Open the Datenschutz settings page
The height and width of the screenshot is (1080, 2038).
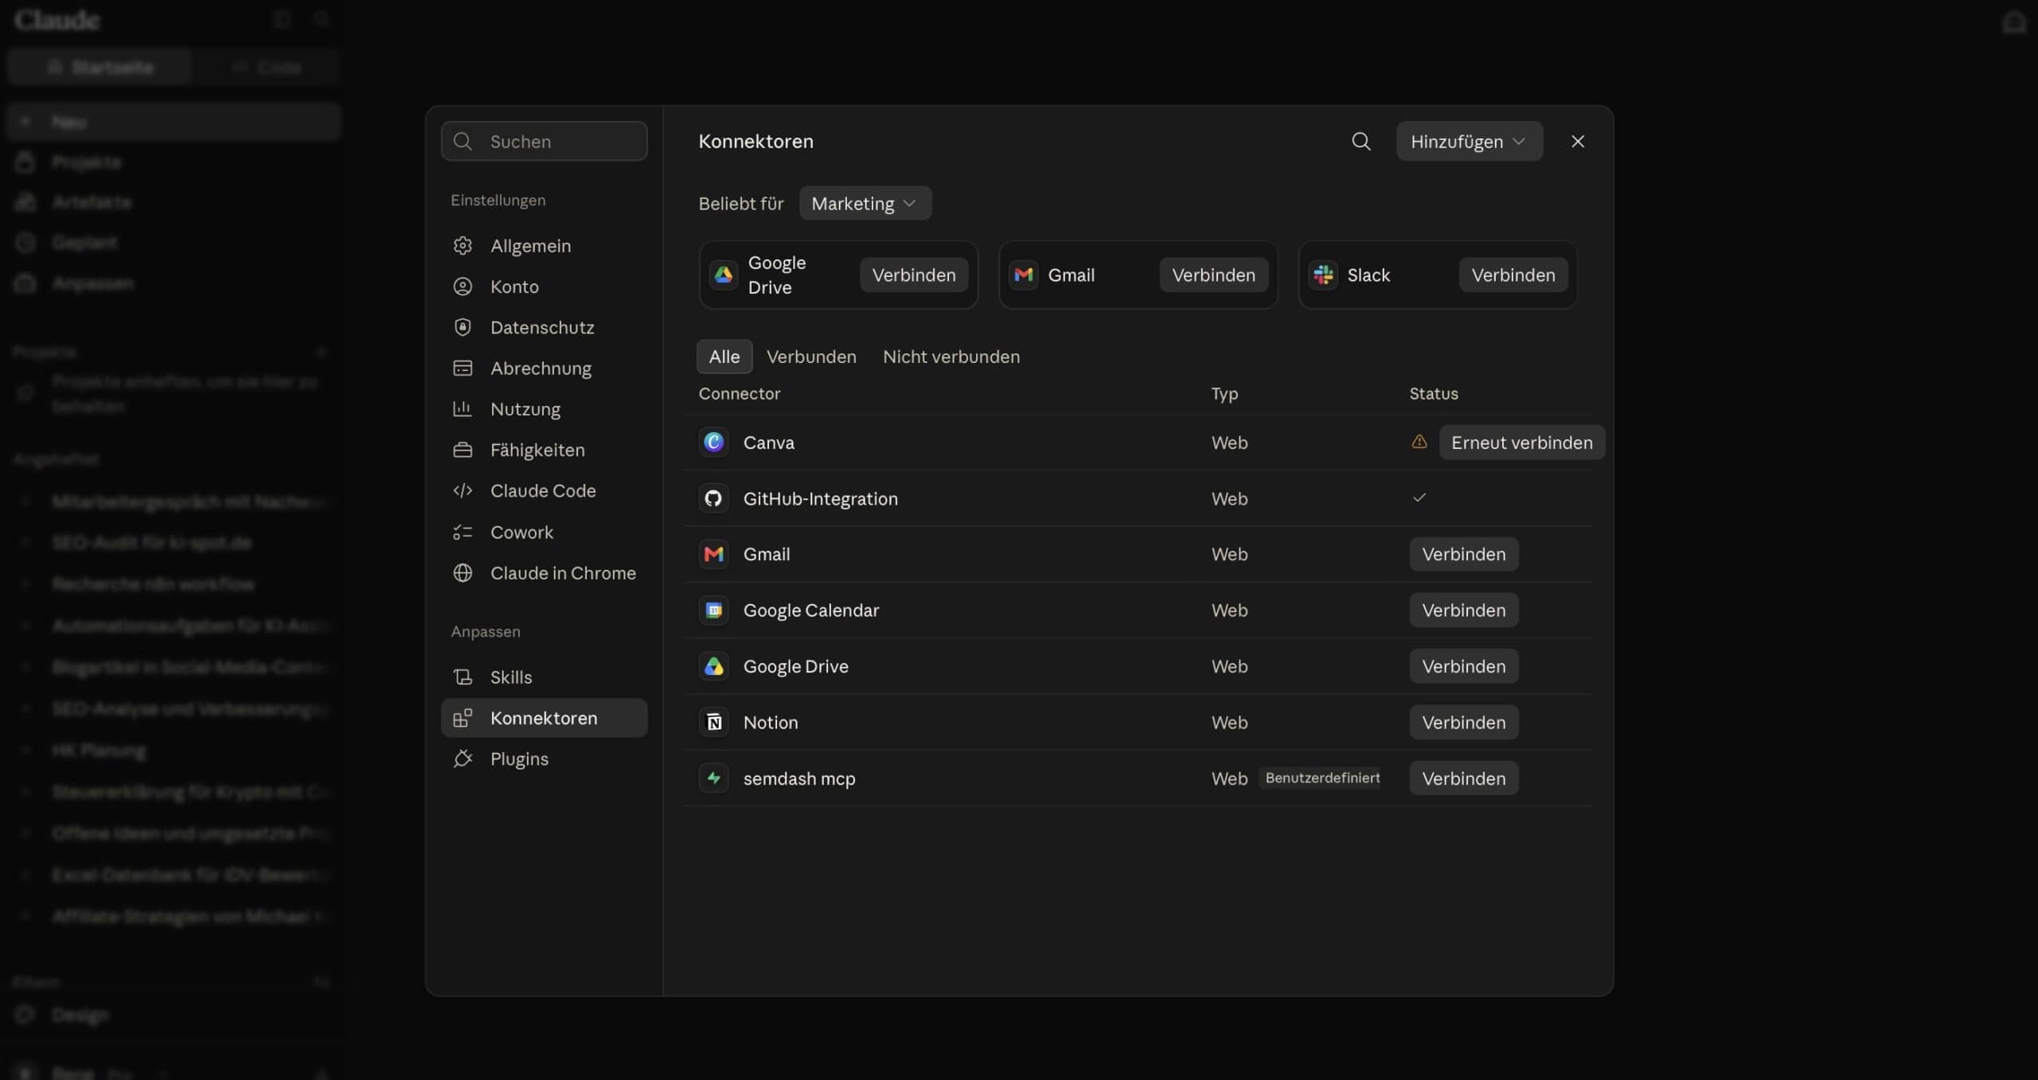544,327
